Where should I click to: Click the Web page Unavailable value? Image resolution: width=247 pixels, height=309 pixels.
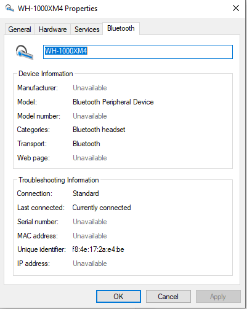[90, 158]
